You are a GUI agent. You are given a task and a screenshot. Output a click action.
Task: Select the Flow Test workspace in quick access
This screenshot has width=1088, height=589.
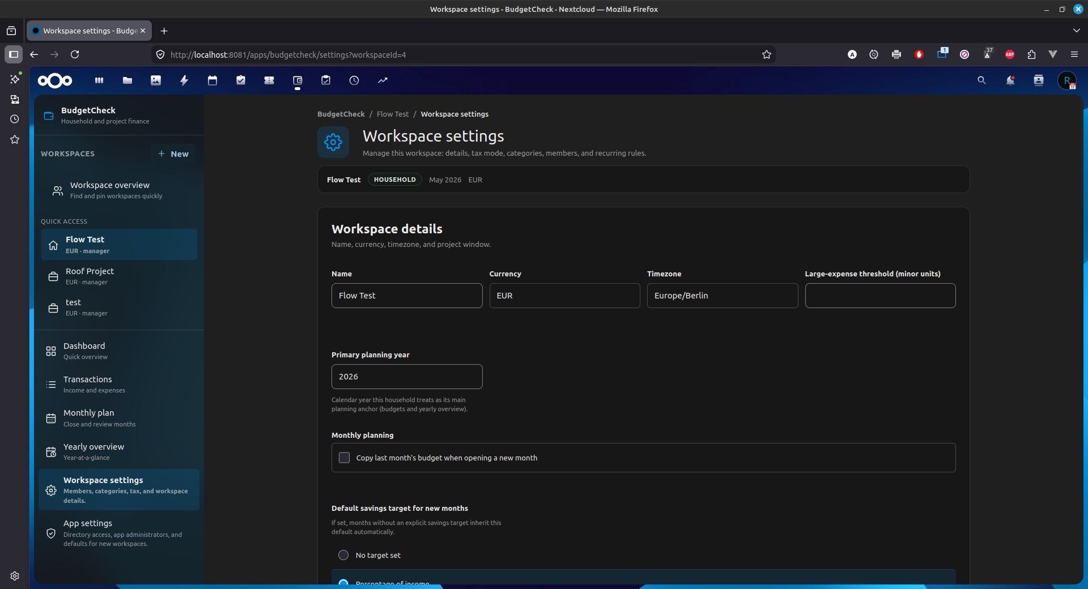tap(119, 245)
